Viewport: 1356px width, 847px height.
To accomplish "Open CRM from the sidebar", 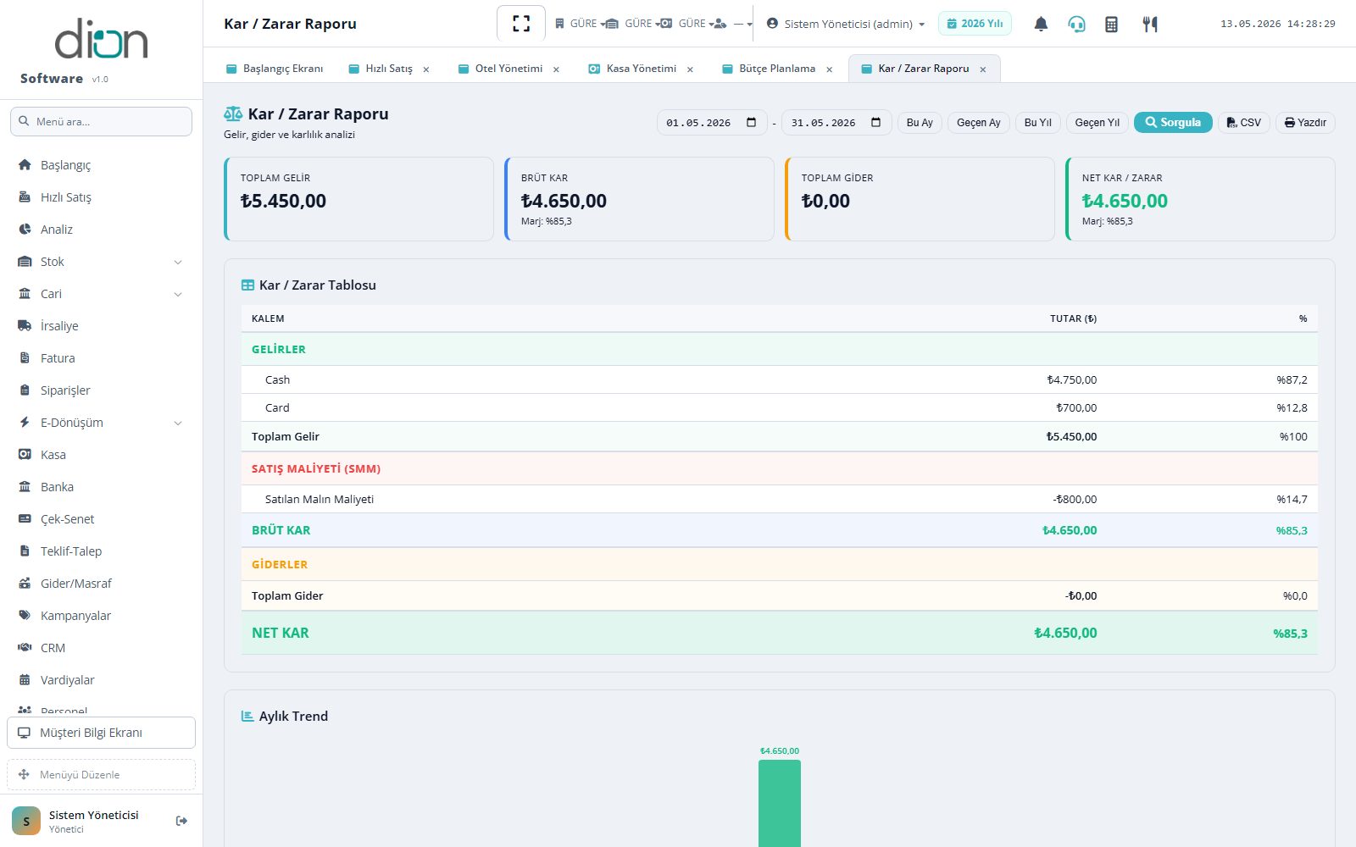I will pos(102,648).
